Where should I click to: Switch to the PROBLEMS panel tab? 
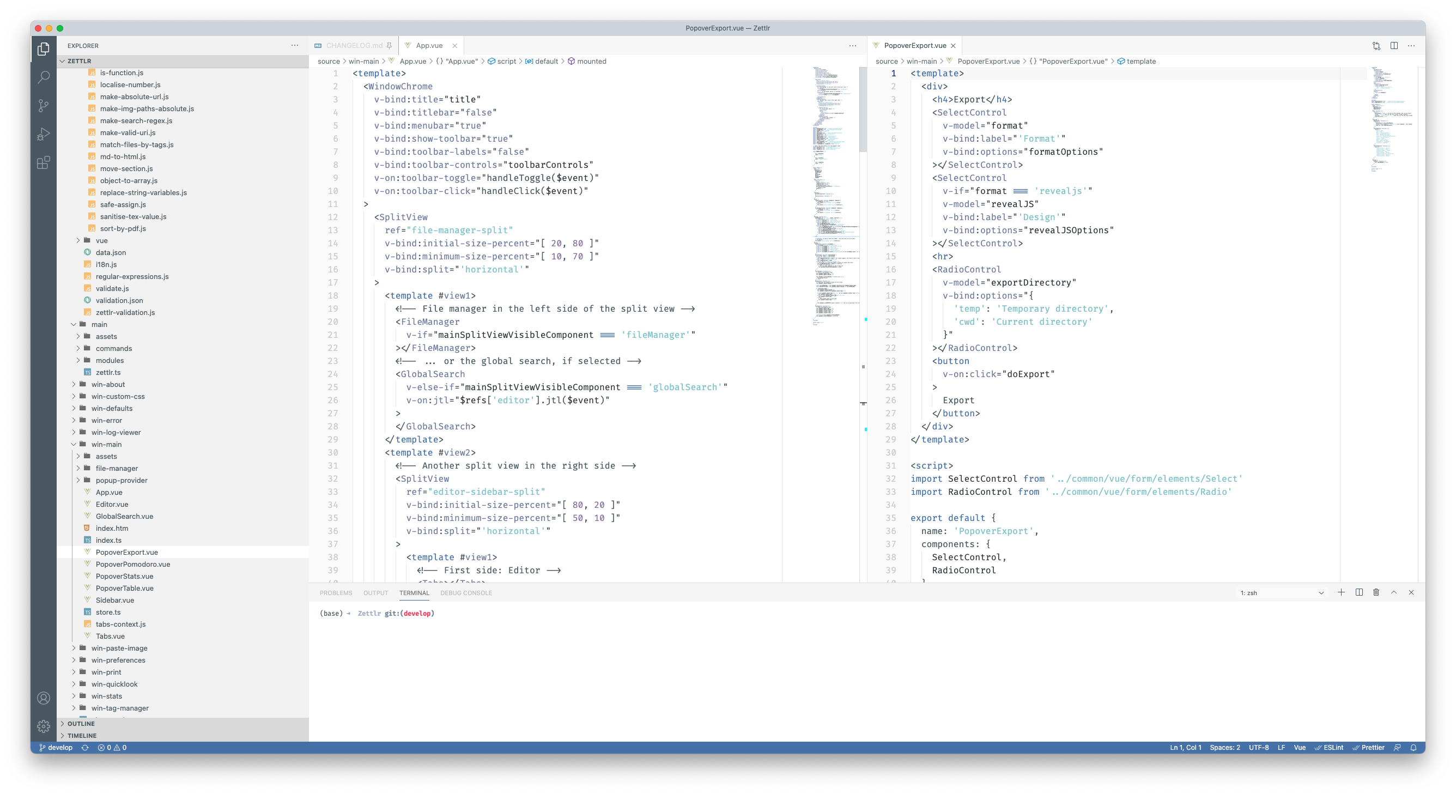coord(336,593)
